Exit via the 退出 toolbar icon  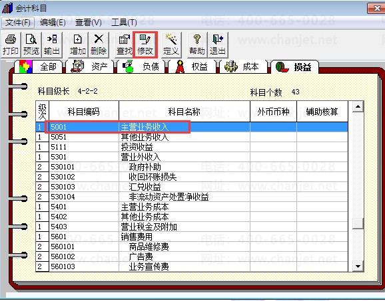tap(218, 45)
